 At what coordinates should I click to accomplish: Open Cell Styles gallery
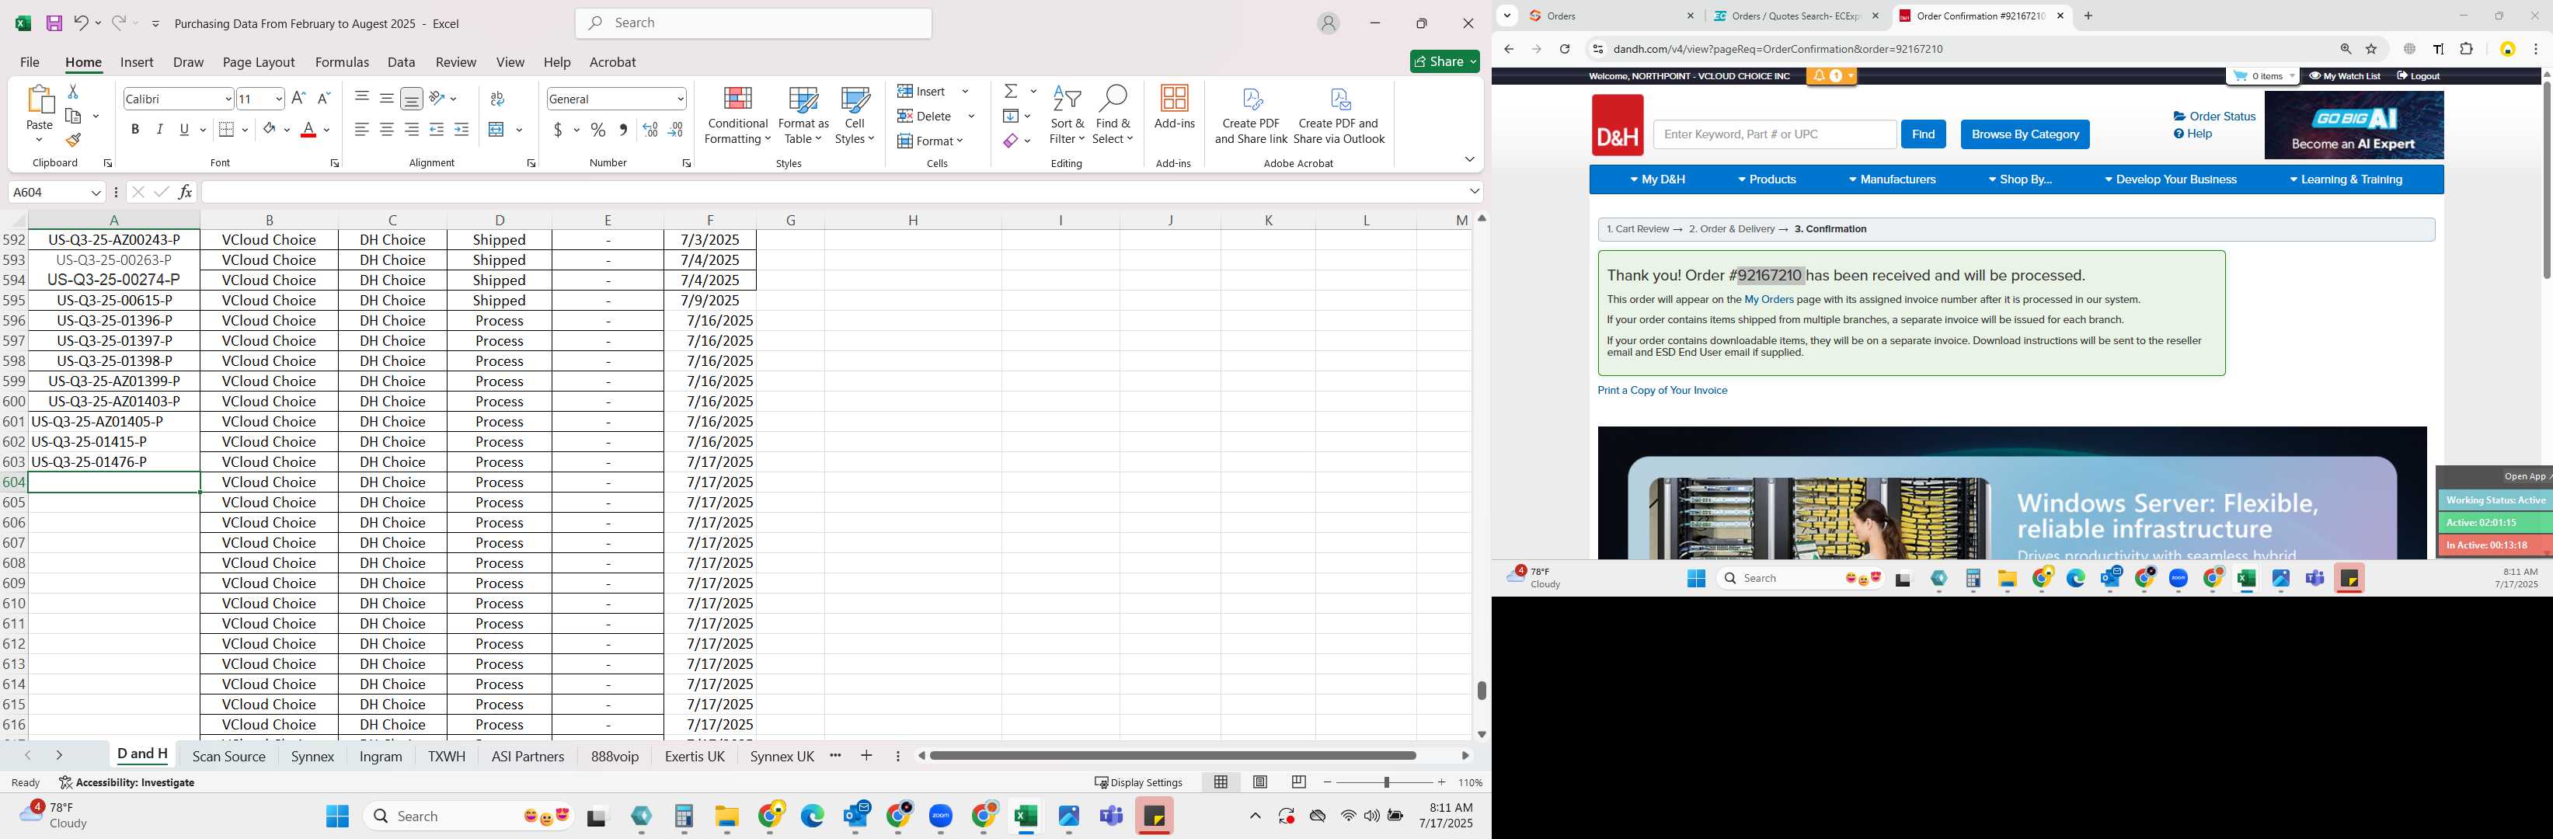tap(855, 115)
